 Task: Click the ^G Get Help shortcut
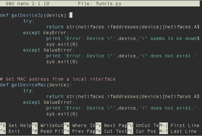[x=16, y=125]
